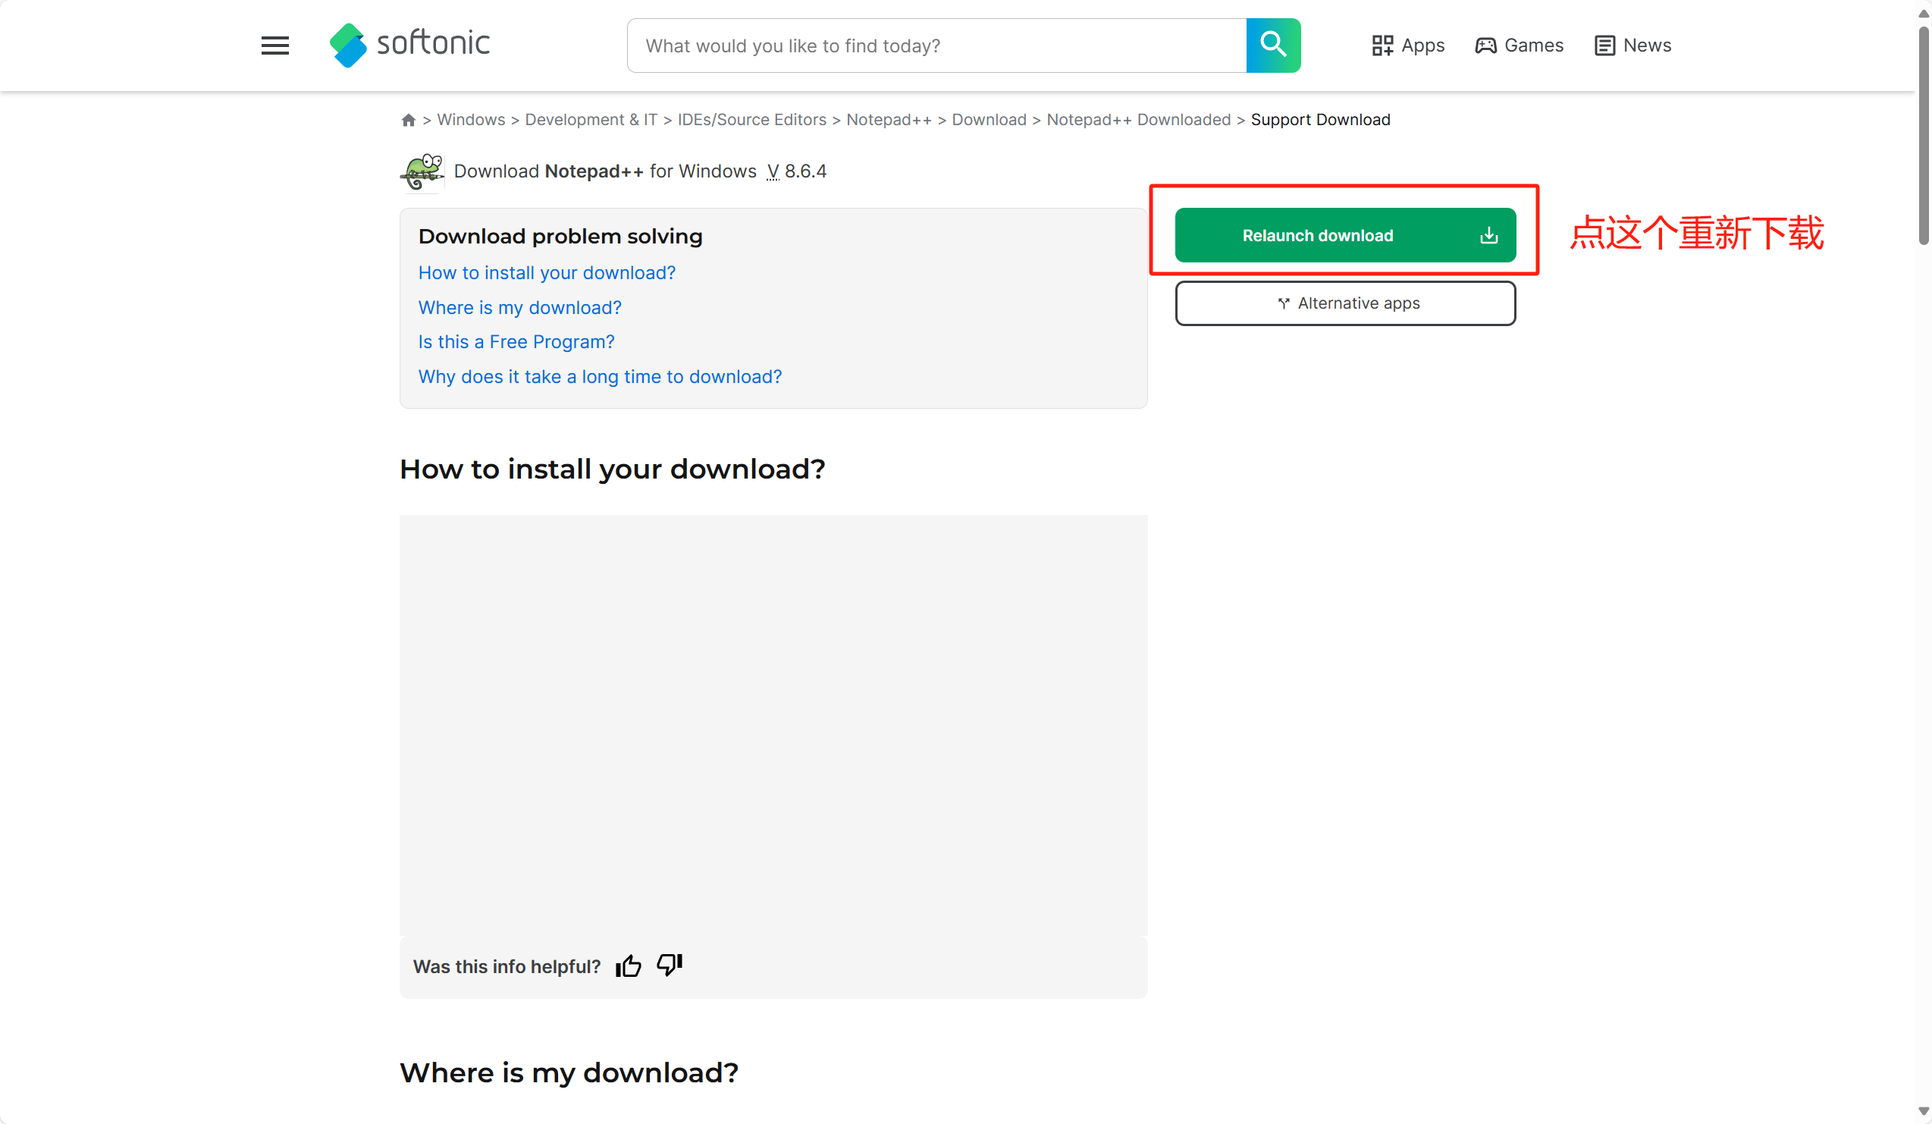Click the page vertical scrollbar thumb
Screen dimensions: 1932x1124
[x=1923, y=137]
